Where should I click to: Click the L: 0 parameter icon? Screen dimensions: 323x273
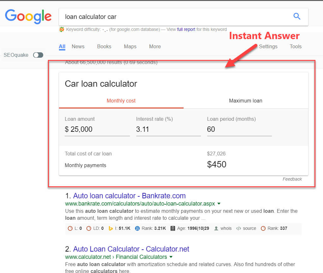pos(70,228)
